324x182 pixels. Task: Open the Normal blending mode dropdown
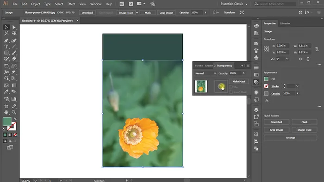[206, 73]
